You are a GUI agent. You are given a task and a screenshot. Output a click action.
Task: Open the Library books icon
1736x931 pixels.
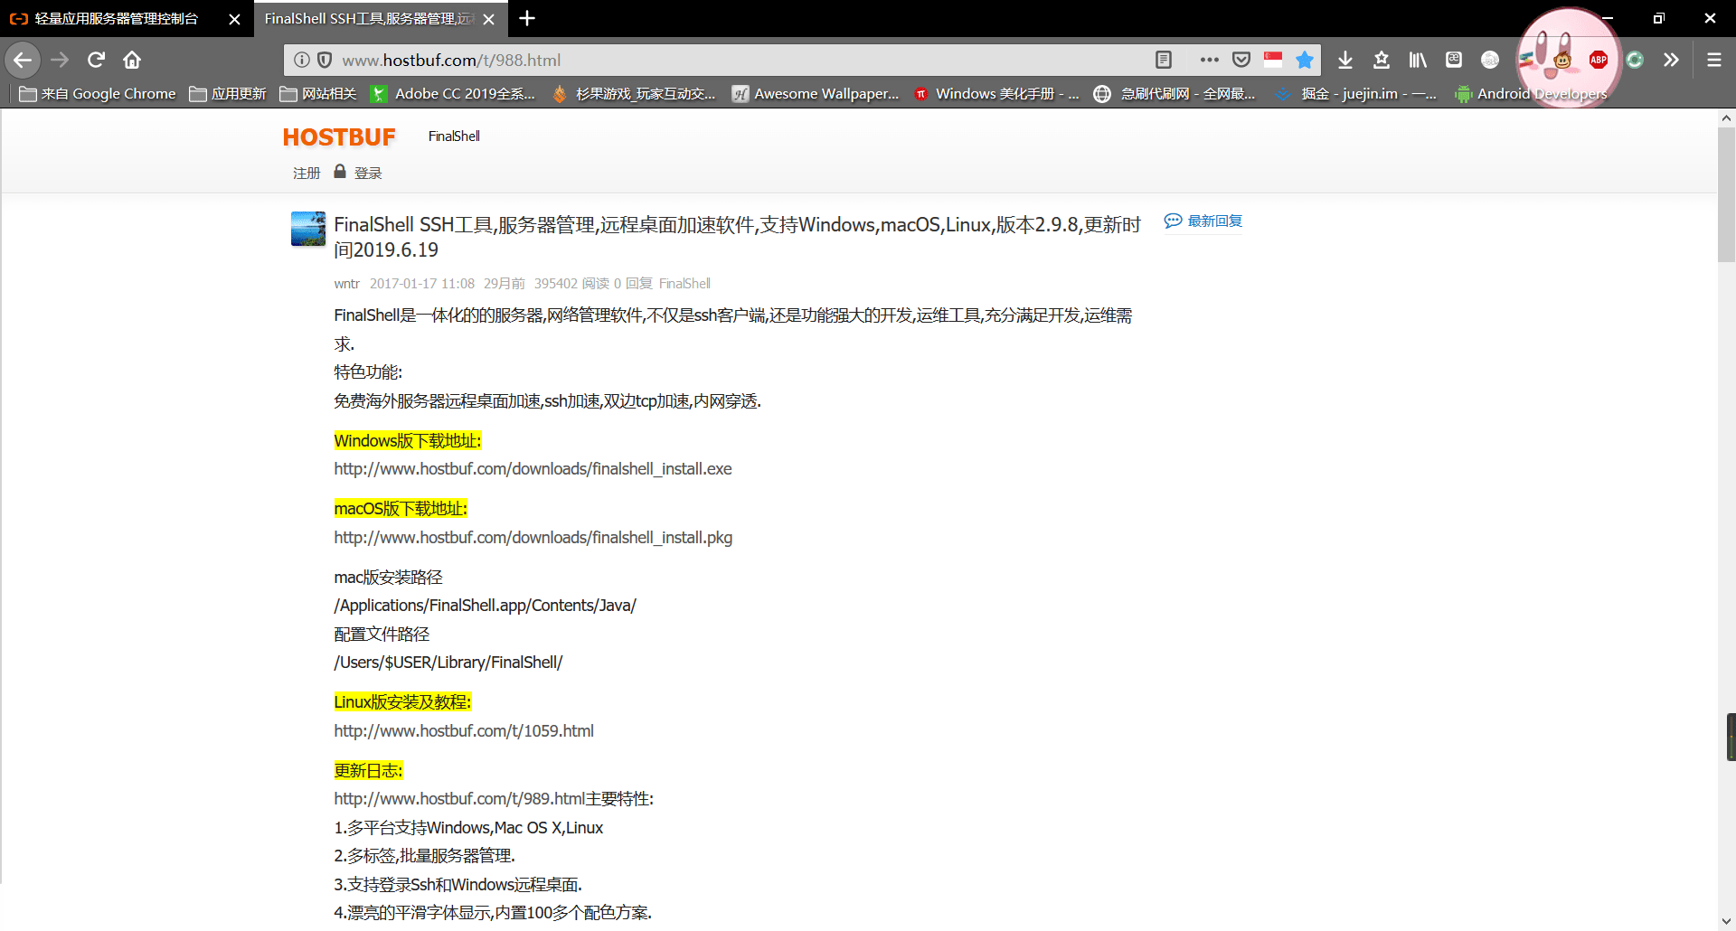pos(1417,60)
